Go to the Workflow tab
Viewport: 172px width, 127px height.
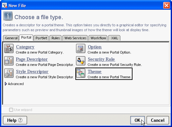pos(98,38)
